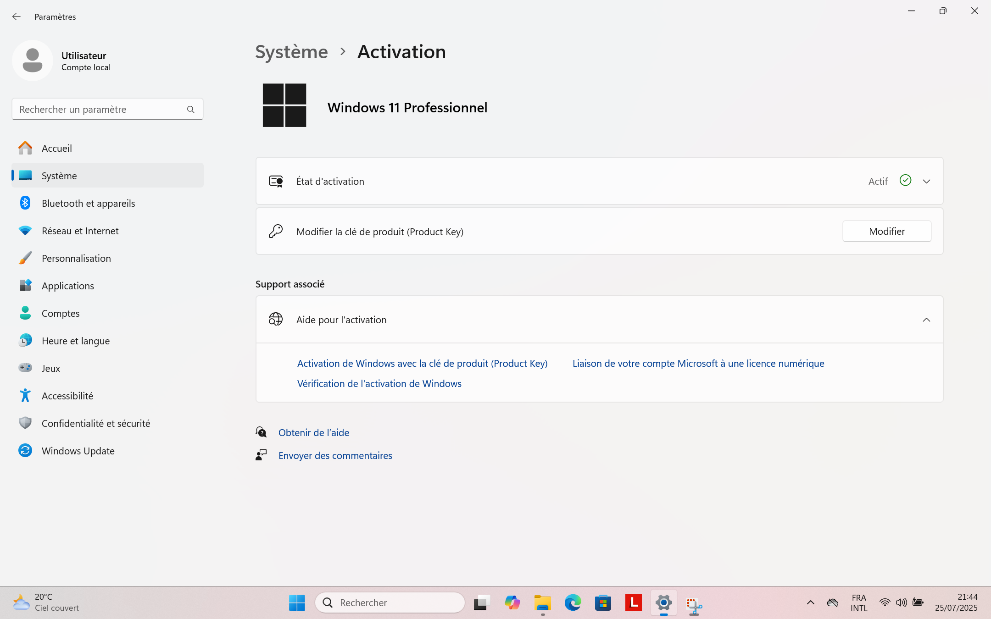Open Windows Update page
Screen dimensions: 991x619
tap(78, 451)
